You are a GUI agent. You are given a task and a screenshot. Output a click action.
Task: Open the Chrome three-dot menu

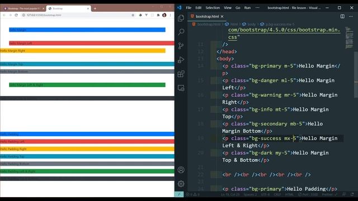[x=170, y=15]
